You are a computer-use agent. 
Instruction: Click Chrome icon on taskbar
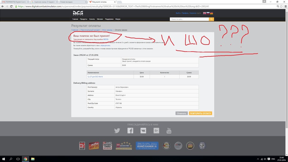pyautogui.click(x=25, y=159)
